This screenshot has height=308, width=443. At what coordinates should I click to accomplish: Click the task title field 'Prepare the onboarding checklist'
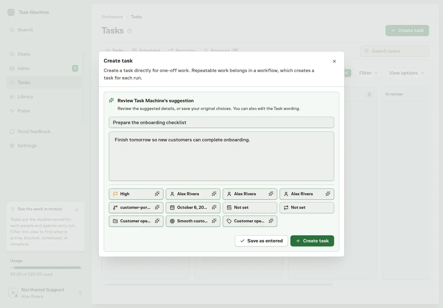coord(221,122)
